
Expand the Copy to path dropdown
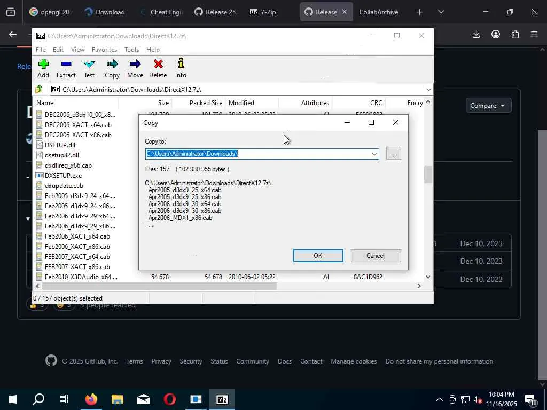tap(374, 154)
